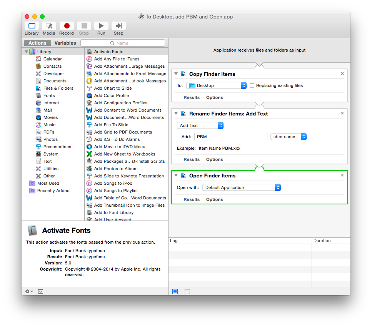
Task: Show Results of Open Finder Items
Action: tap(192, 199)
